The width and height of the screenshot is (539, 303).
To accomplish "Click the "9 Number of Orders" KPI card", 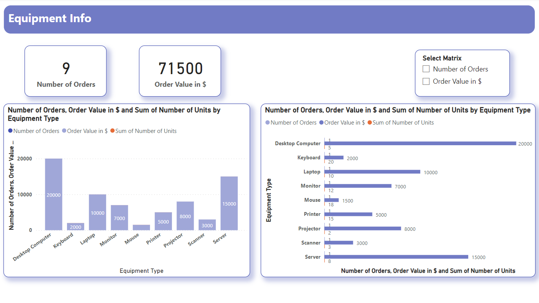I will (x=65, y=71).
